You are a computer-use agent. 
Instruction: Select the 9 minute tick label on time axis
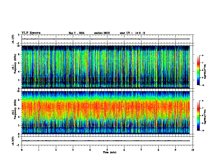click(175, 150)
